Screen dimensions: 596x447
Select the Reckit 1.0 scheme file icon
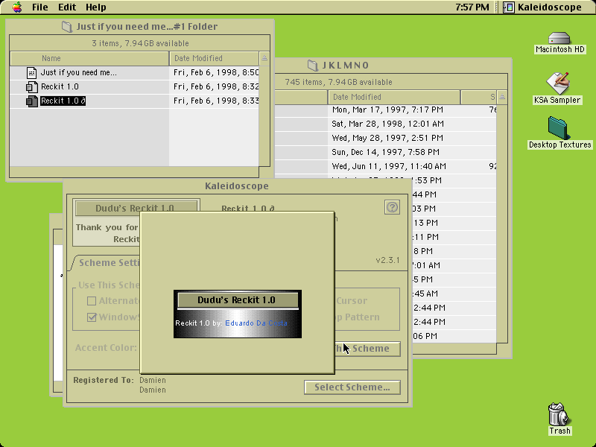click(31, 87)
